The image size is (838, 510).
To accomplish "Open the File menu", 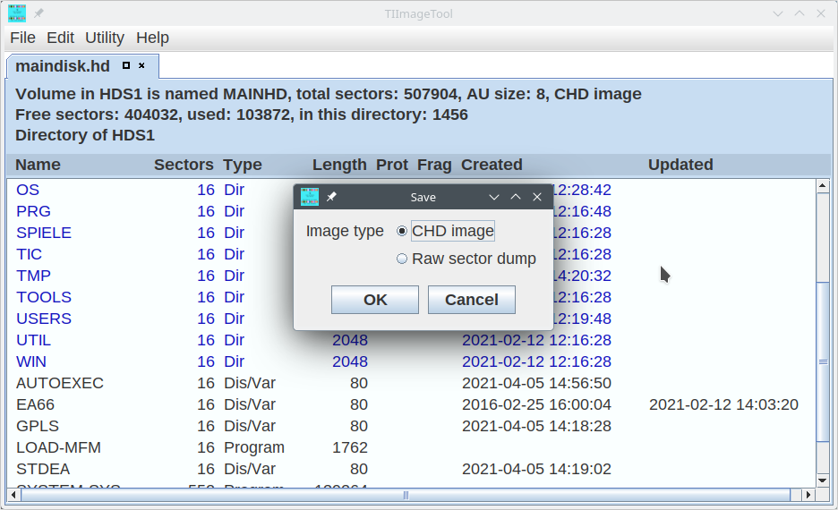I will click(22, 38).
